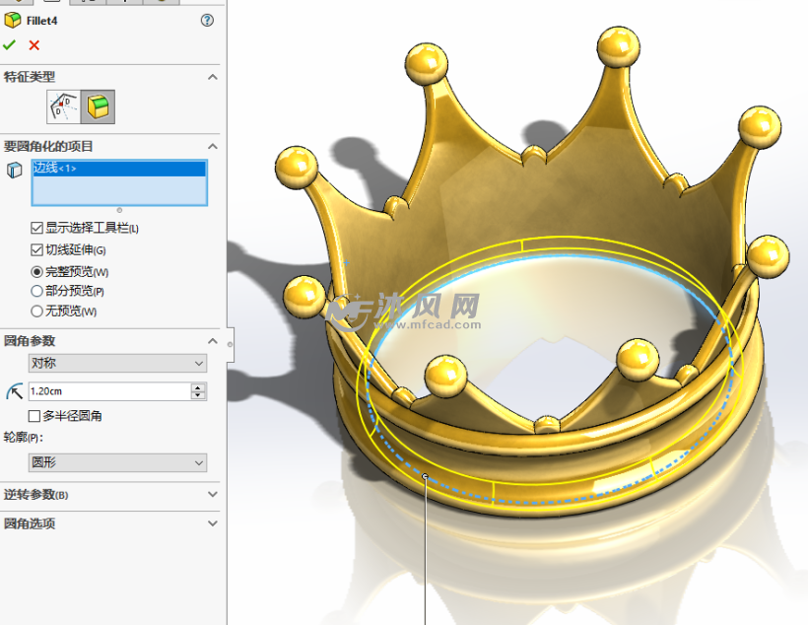Click the selection box resize handle dot
808x625 pixels.
coord(119,210)
